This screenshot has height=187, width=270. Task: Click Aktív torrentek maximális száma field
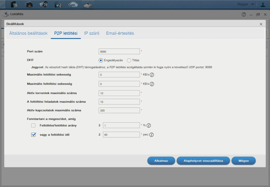click(x=119, y=93)
